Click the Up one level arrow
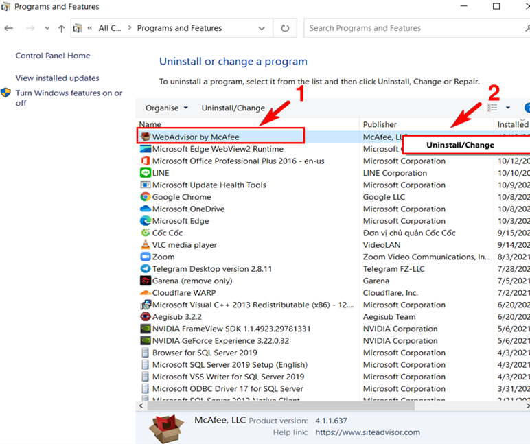Viewport: 530px width, 444px height. [x=61, y=28]
